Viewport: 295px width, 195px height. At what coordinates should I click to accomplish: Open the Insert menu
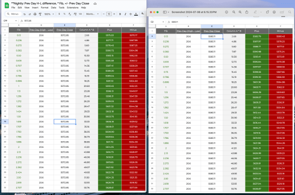pyautogui.click(x=35, y=8)
